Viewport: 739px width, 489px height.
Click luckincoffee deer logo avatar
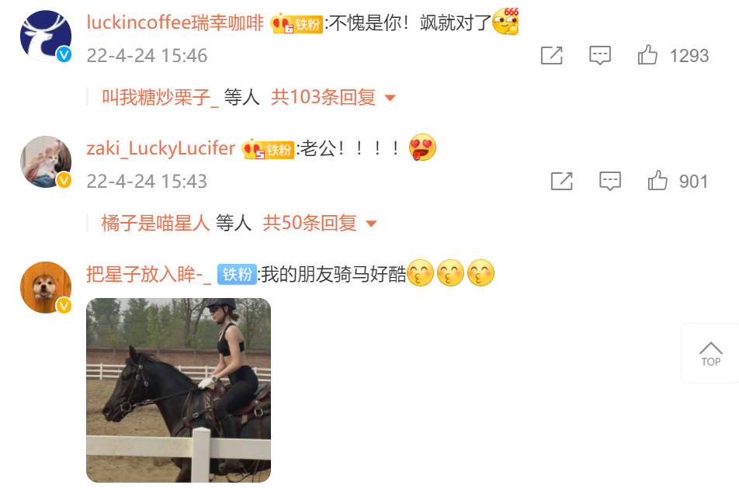coord(46,36)
